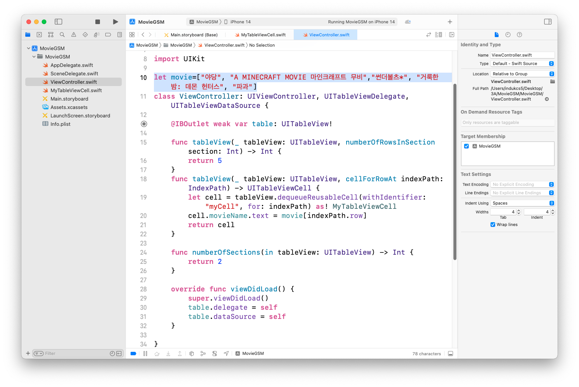Open AppDelegate.swift in navigator
Viewport: 579px width, 387px height.
[72, 65]
